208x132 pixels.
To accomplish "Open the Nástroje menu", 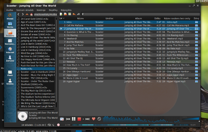I will click(41, 10).
